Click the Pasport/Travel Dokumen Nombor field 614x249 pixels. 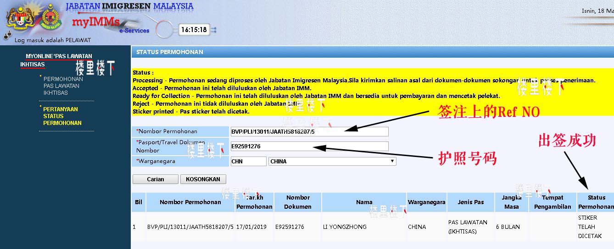pos(309,146)
